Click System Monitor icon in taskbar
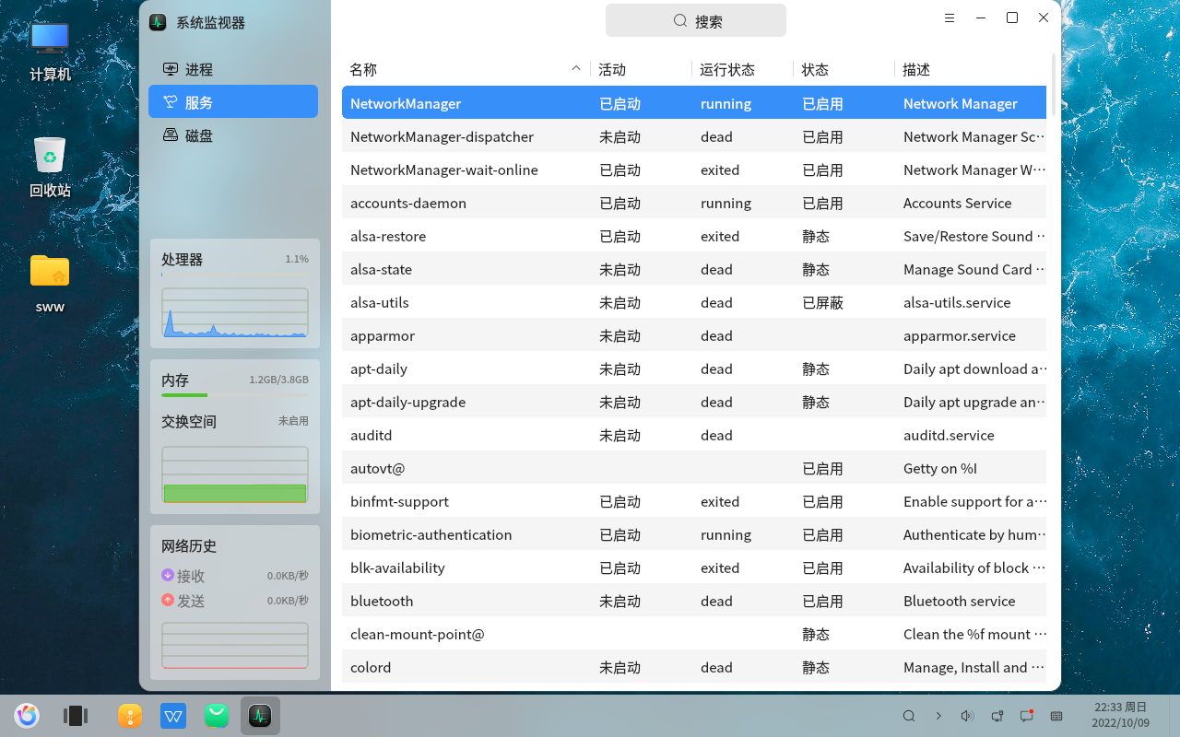 tap(260, 715)
